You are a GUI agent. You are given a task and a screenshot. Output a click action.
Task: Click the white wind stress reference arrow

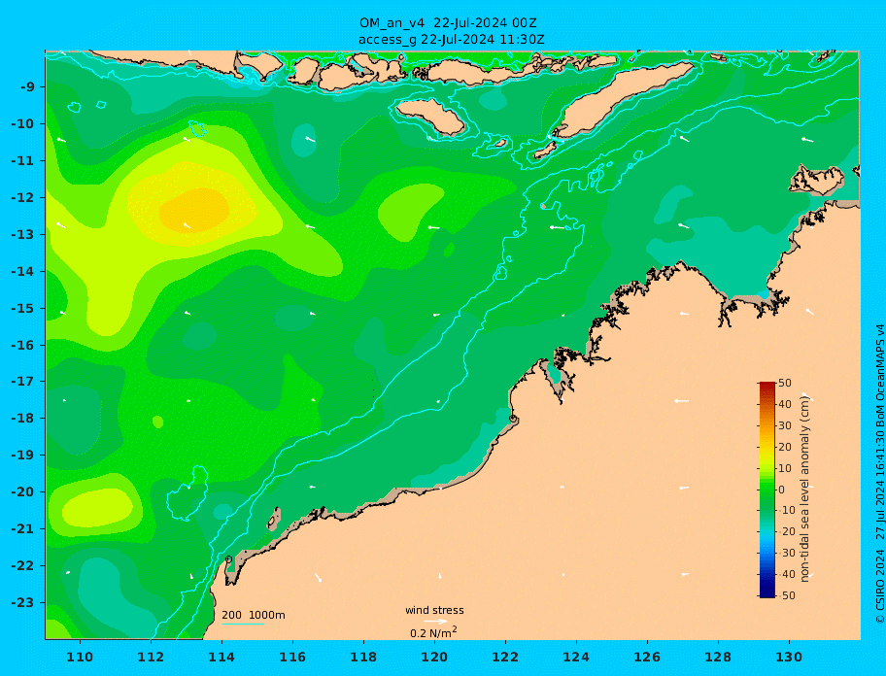coord(435,622)
